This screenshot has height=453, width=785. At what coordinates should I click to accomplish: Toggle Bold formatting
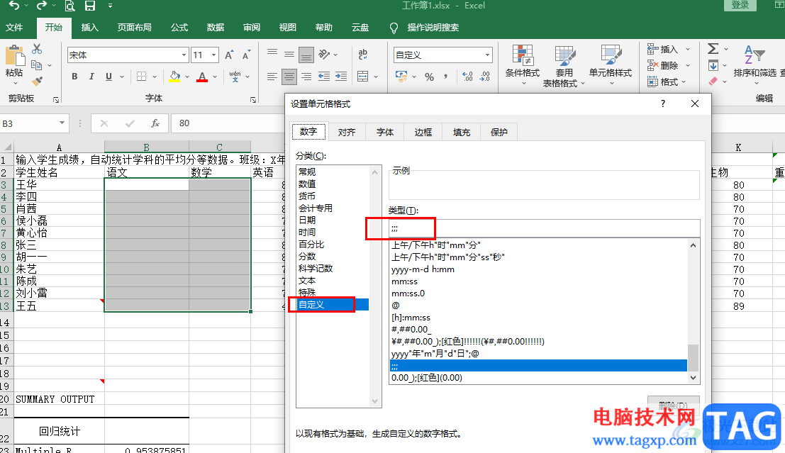click(x=74, y=77)
